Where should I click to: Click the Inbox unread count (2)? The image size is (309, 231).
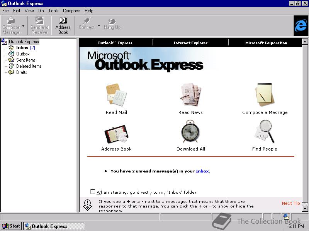pos(32,48)
